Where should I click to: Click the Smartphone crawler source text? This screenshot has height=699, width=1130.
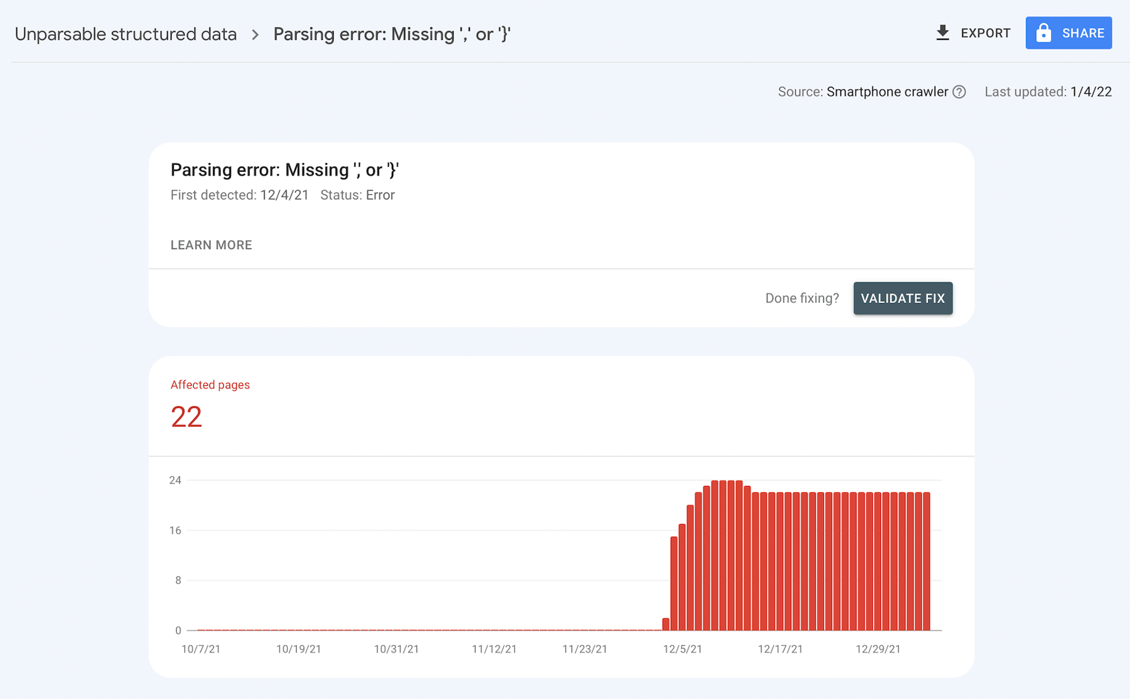[x=887, y=92]
